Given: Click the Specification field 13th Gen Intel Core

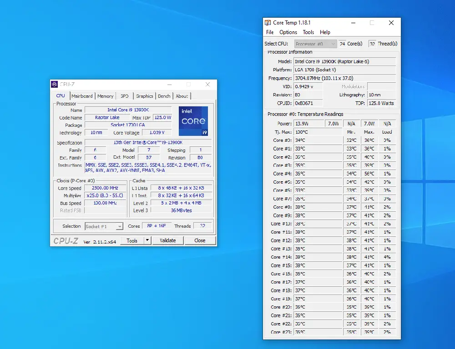Looking at the screenshot, I should (x=148, y=142).
